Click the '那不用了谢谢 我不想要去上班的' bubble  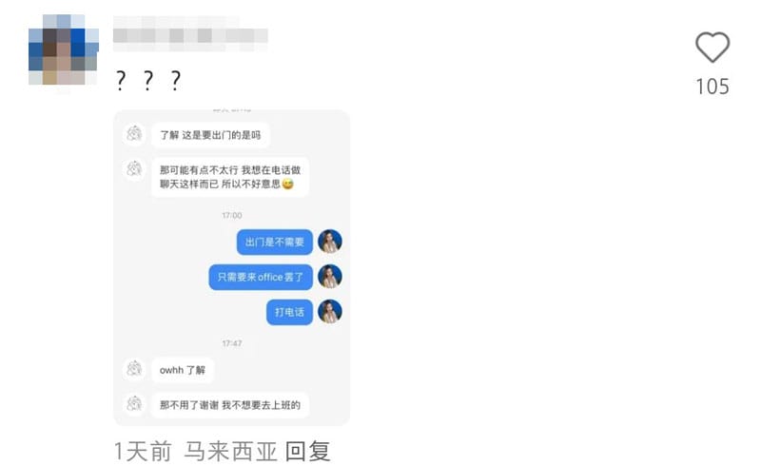(x=230, y=405)
